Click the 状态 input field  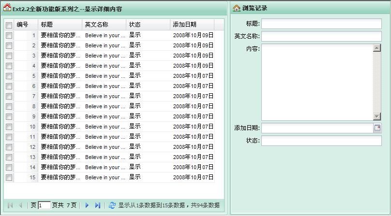tap(321, 141)
